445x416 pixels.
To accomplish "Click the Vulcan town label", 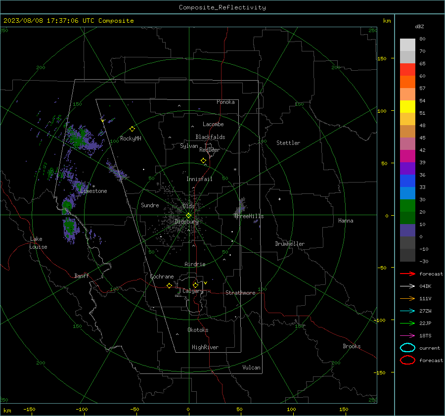I will [x=251, y=368].
